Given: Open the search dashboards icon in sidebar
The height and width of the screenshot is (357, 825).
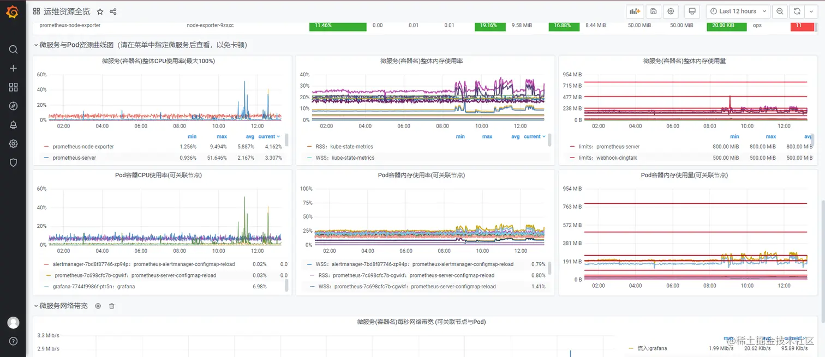Looking at the screenshot, I should click(13, 50).
